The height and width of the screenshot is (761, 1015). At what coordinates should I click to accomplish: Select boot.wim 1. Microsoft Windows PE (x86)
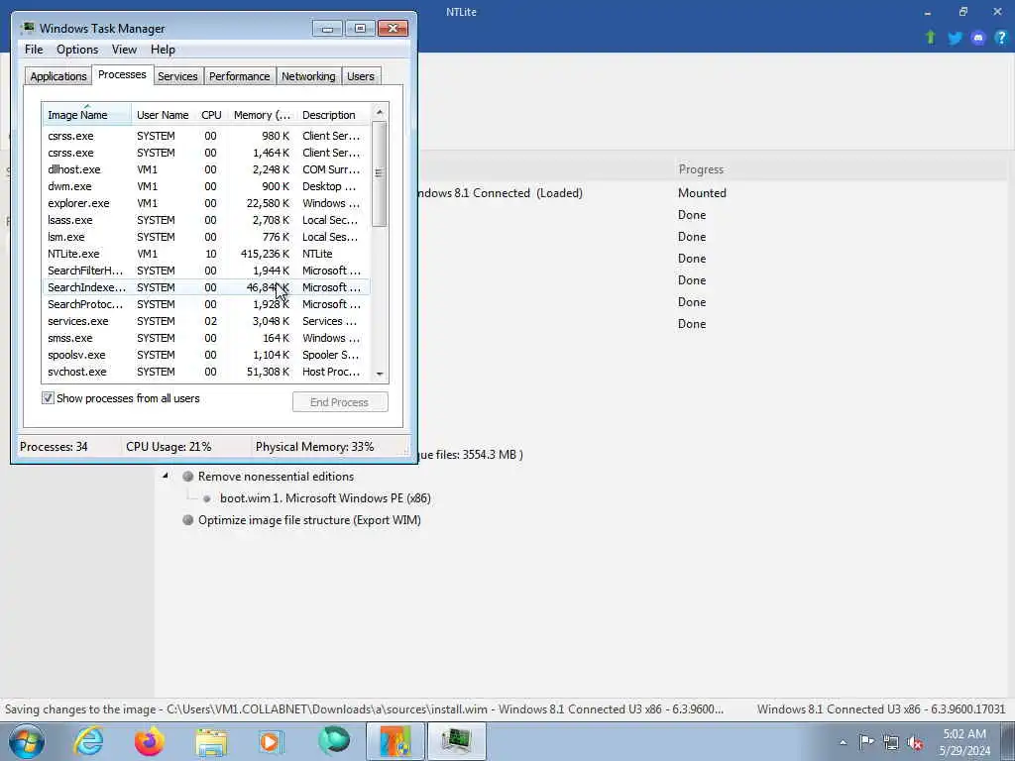coord(325,498)
